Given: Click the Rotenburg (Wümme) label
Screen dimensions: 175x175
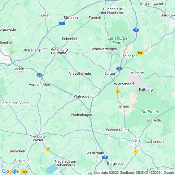Looking at the screenshot, I should click(59, 51).
